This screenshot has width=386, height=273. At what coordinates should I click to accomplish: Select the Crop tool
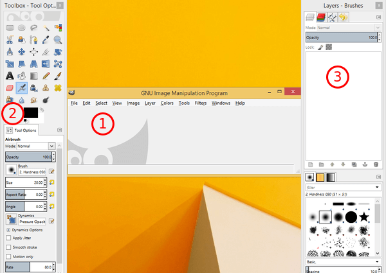[x=46, y=51]
